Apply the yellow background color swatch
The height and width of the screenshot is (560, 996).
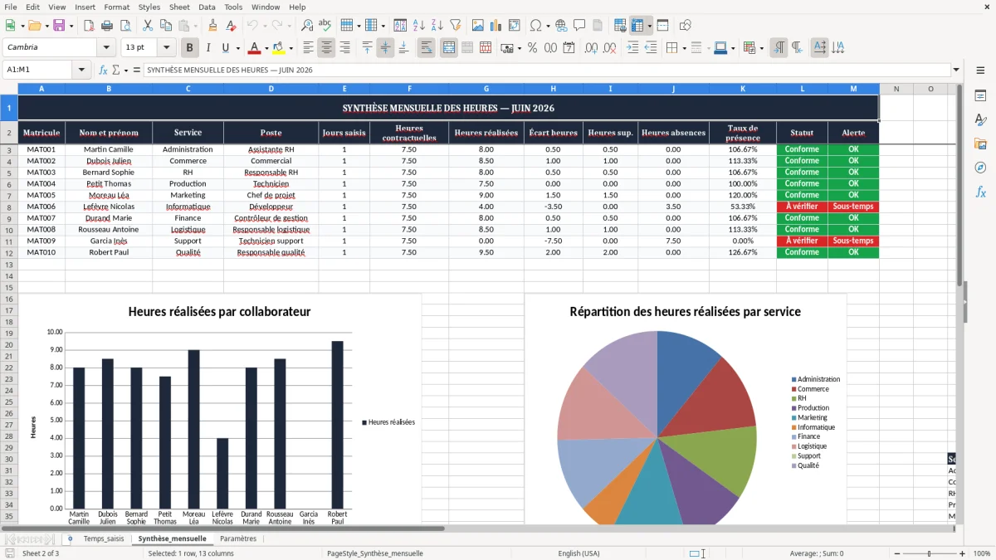pos(279,48)
